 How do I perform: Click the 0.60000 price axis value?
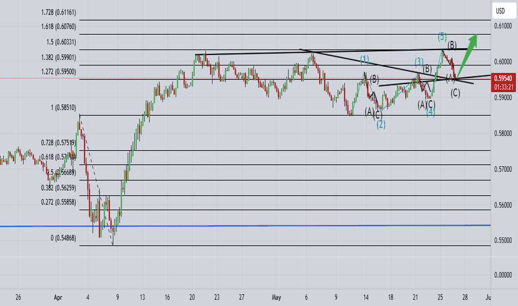pyautogui.click(x=503, y=62)
